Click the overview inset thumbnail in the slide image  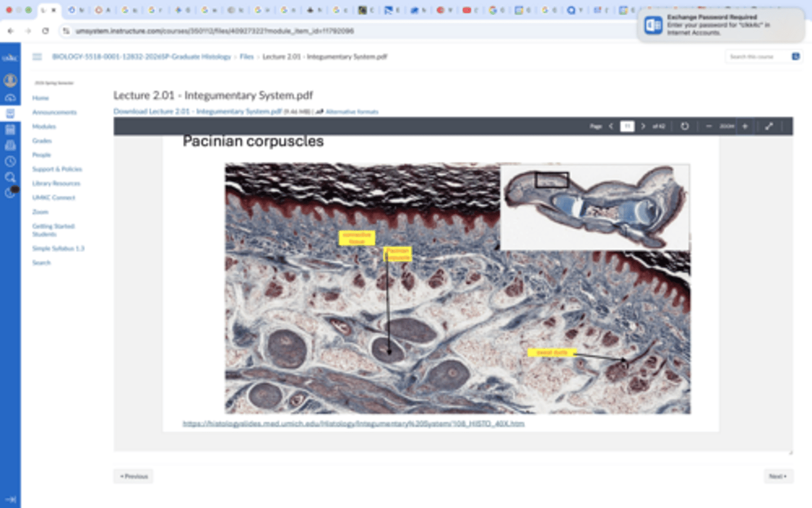pos(594,207)
